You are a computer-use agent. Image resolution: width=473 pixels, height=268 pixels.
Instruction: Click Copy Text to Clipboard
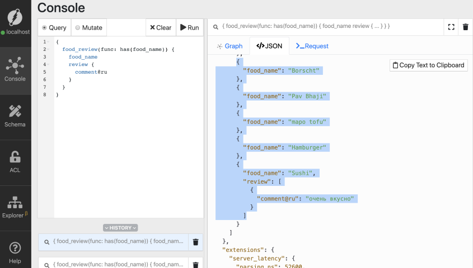[x=428, y=65]
